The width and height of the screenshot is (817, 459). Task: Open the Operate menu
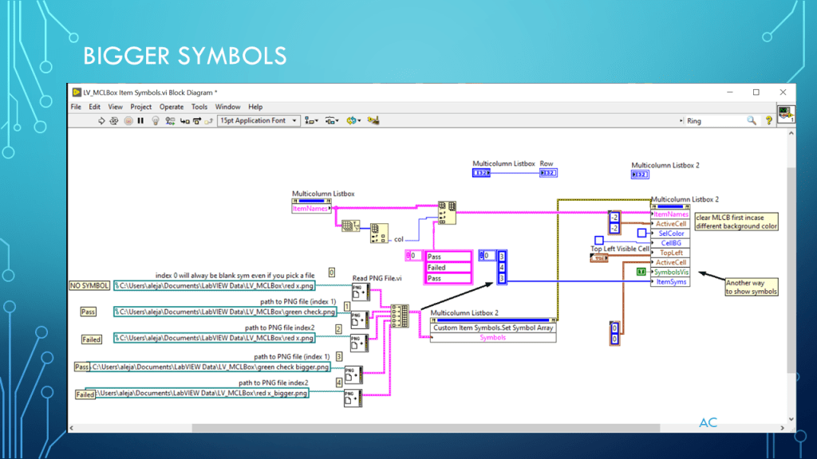172,107
